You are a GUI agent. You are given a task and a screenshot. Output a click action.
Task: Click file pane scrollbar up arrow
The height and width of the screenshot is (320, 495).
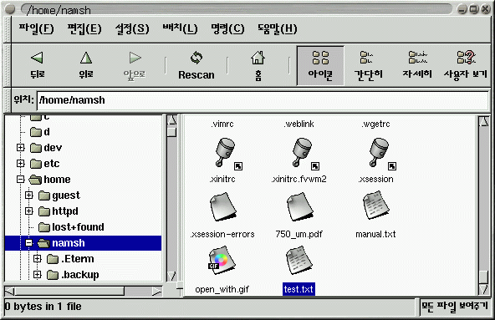tap(484, 122)
